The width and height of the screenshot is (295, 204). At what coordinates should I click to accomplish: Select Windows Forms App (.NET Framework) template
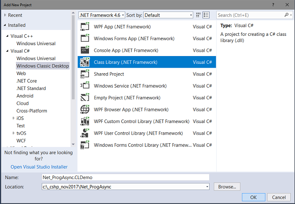[147, 39]
